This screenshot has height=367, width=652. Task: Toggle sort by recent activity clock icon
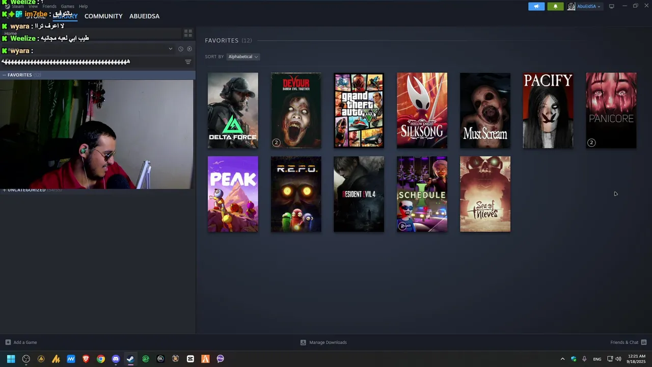180,49
